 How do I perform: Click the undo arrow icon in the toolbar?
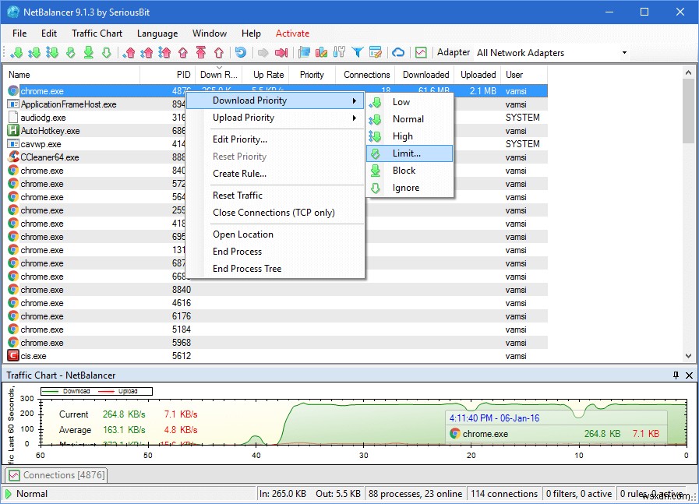(240, 52)
